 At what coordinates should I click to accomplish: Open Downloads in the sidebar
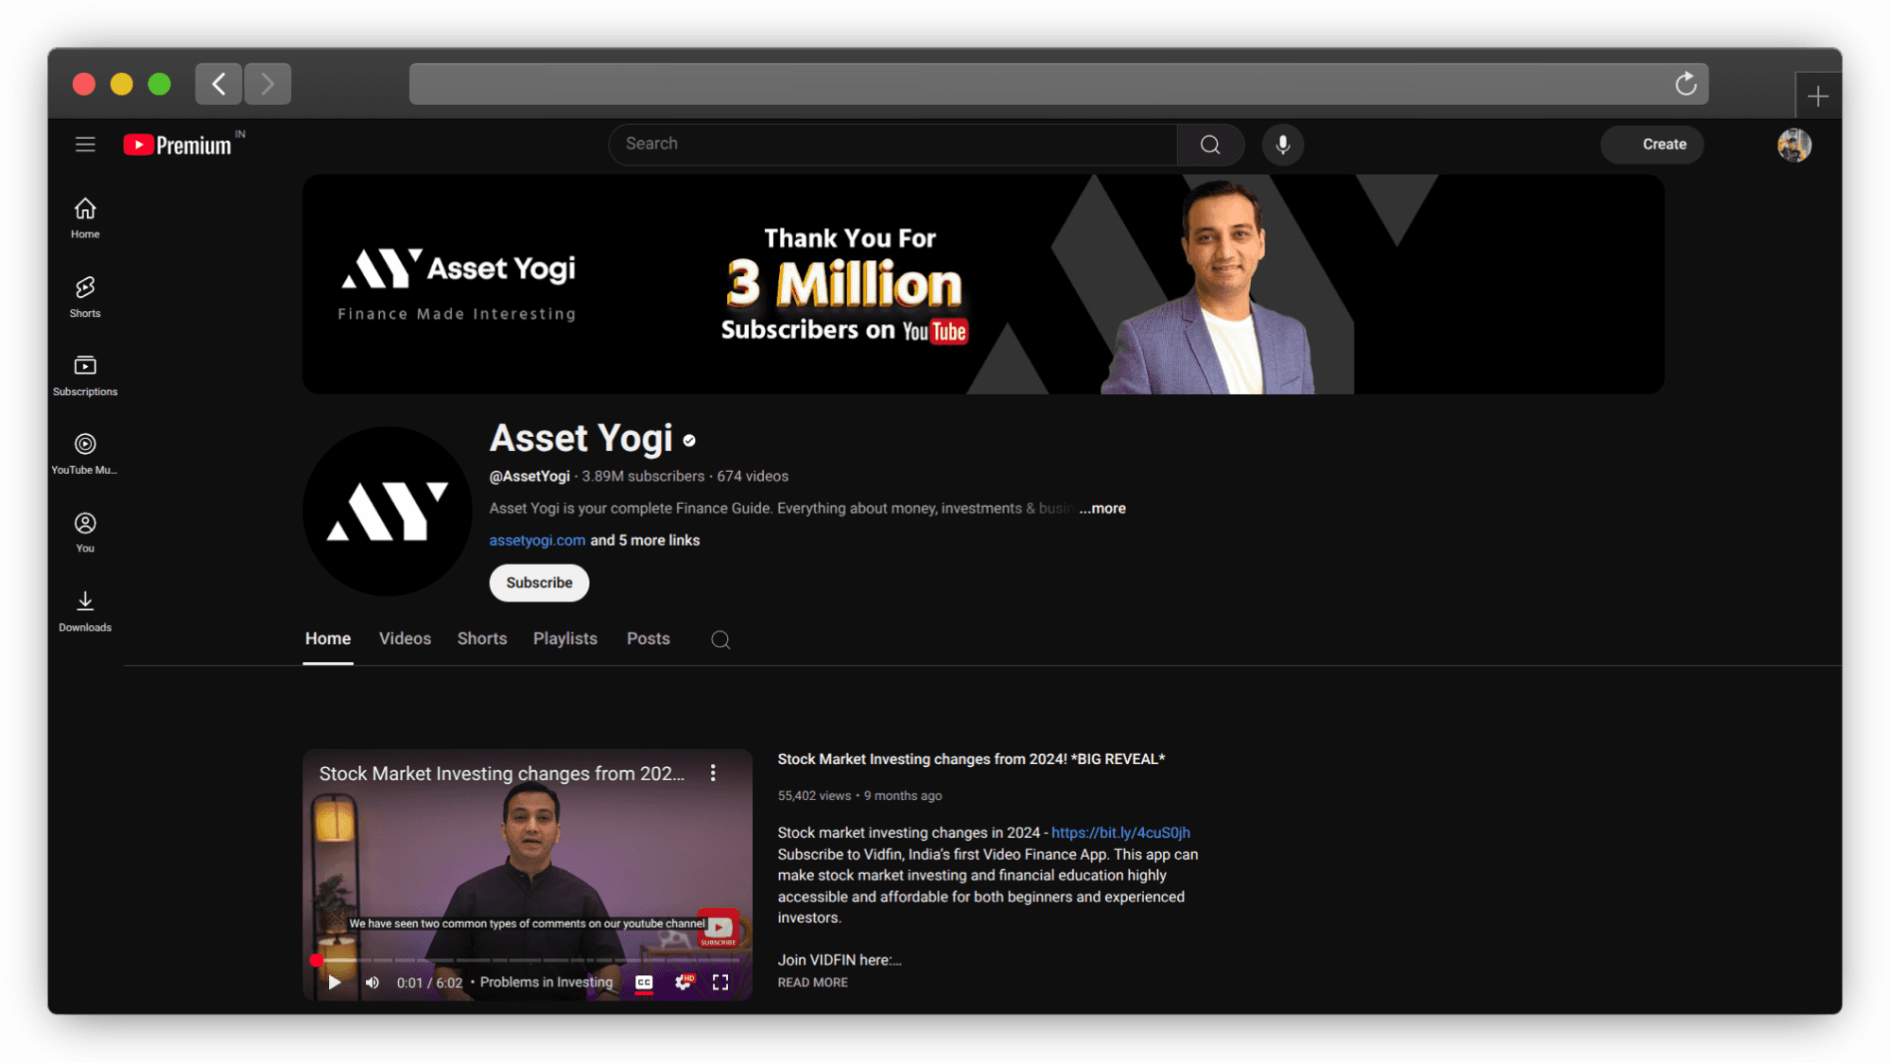85,611
